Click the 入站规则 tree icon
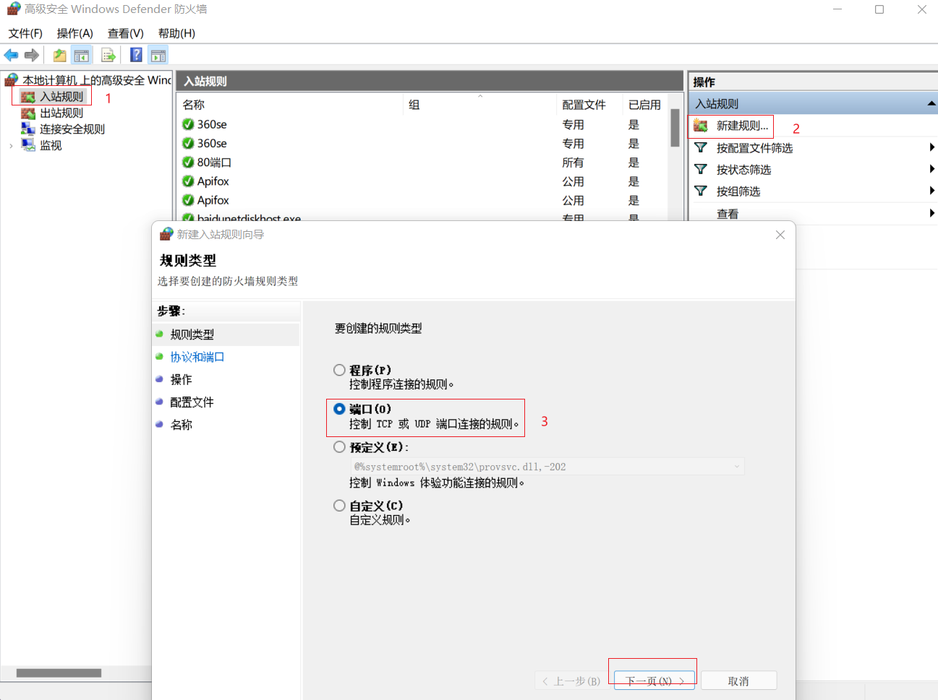Image resolution: width=938 pixels, height=700 pixels. pyautogui.click(x=28, y=97)
